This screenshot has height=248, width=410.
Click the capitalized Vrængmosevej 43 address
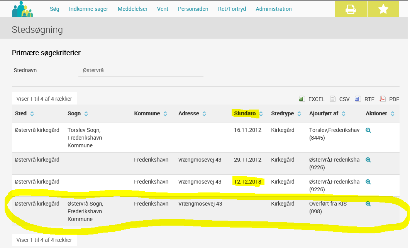(x=200, y=204)
